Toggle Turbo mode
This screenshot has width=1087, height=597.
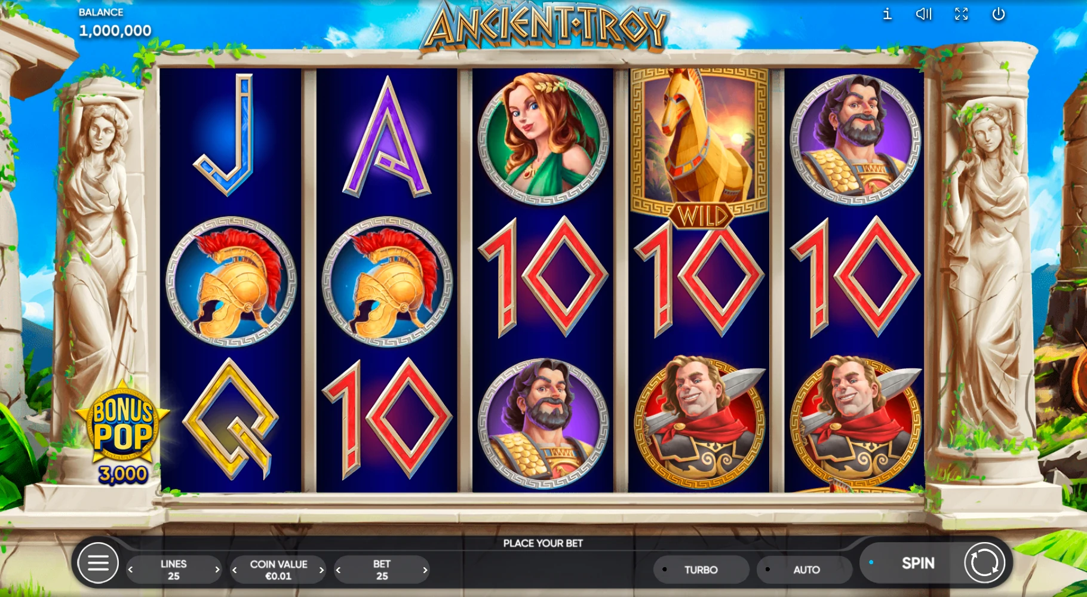701,570
